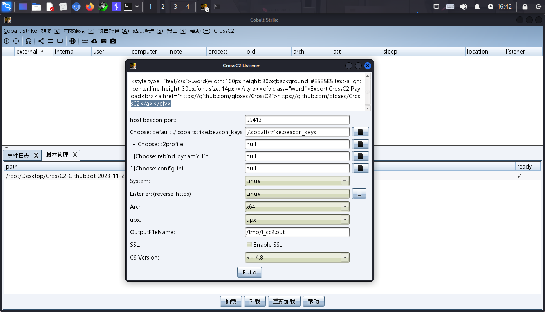Screen dimensions: 545x312
Task: Click the cloud downloads toolbar icon
Action: tap(94, 41)
